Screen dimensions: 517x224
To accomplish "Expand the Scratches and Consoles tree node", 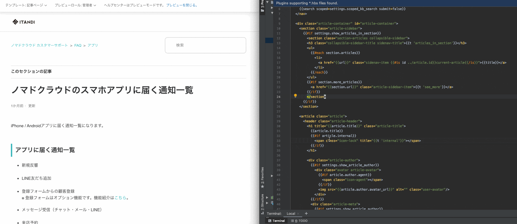I will click(267, 203).
